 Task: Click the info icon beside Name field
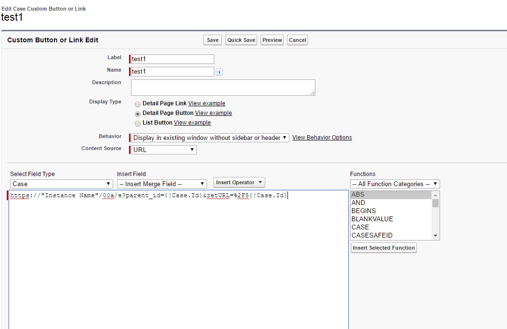click(219, 72)
